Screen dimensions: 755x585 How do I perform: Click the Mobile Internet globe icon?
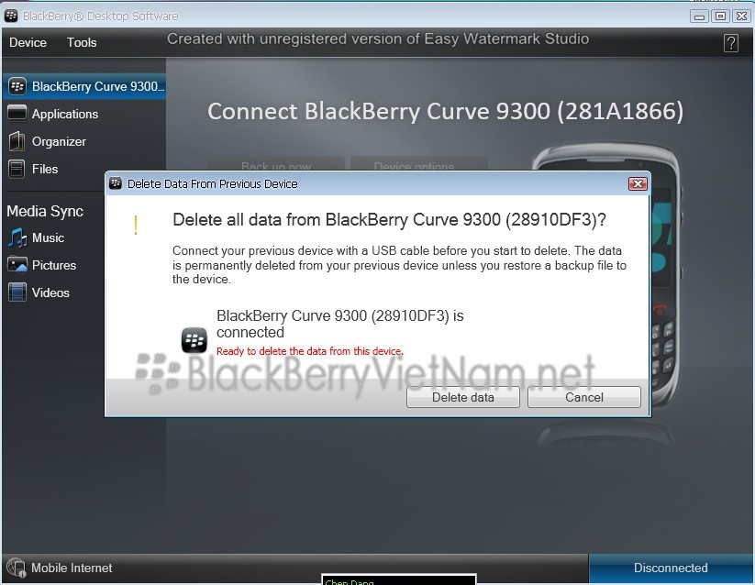coord(17,568)
